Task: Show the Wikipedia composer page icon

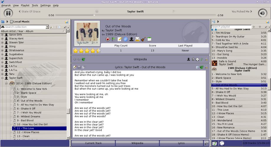Action: (193, 59)
